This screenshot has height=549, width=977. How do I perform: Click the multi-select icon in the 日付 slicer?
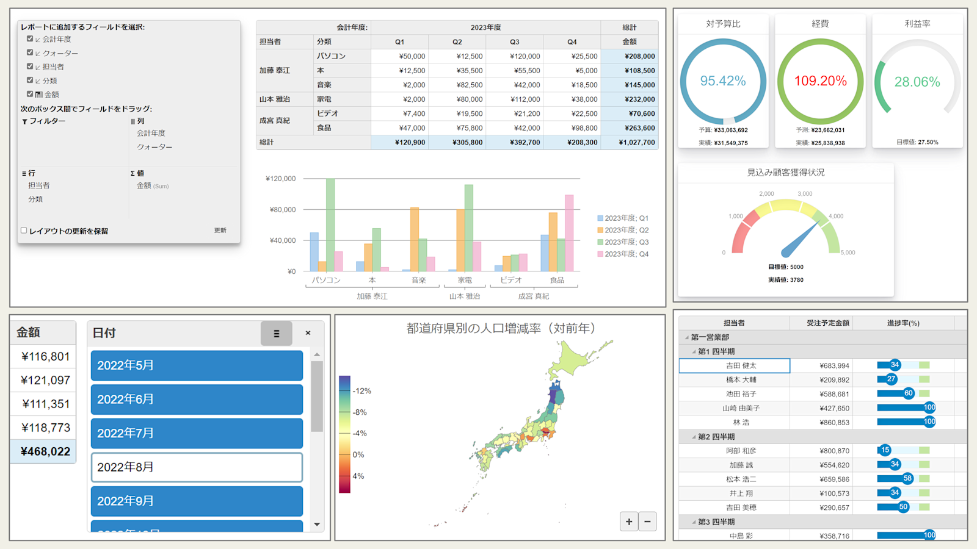[276, 334]
